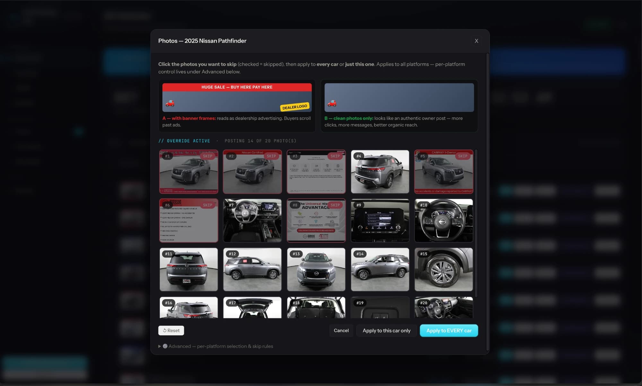Click the DEALER LOGO badge
Viewport: 642px width, 386px height.
(295, 107)
